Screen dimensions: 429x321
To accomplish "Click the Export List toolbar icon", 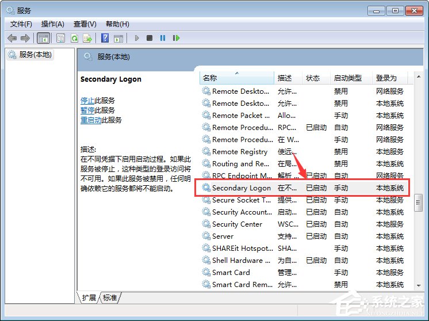I will point(87,38).
